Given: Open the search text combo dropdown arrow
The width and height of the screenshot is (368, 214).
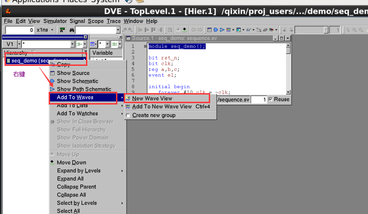Looking at the screenshot, I should tap(118, 30).
